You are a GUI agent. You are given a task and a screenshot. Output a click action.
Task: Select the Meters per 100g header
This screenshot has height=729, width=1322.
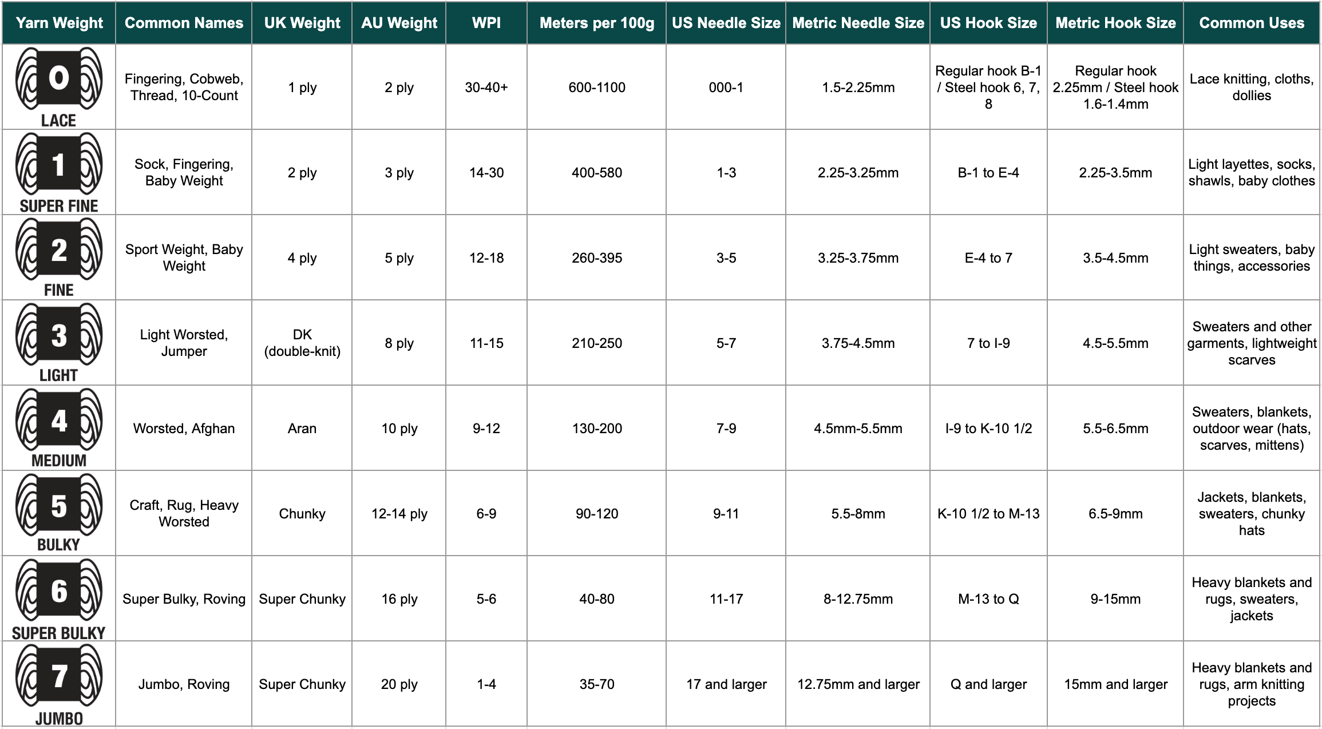click(x=597, y=23)
